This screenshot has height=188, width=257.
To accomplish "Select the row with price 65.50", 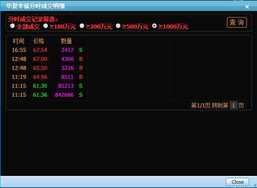I will [x=40, y=68].
